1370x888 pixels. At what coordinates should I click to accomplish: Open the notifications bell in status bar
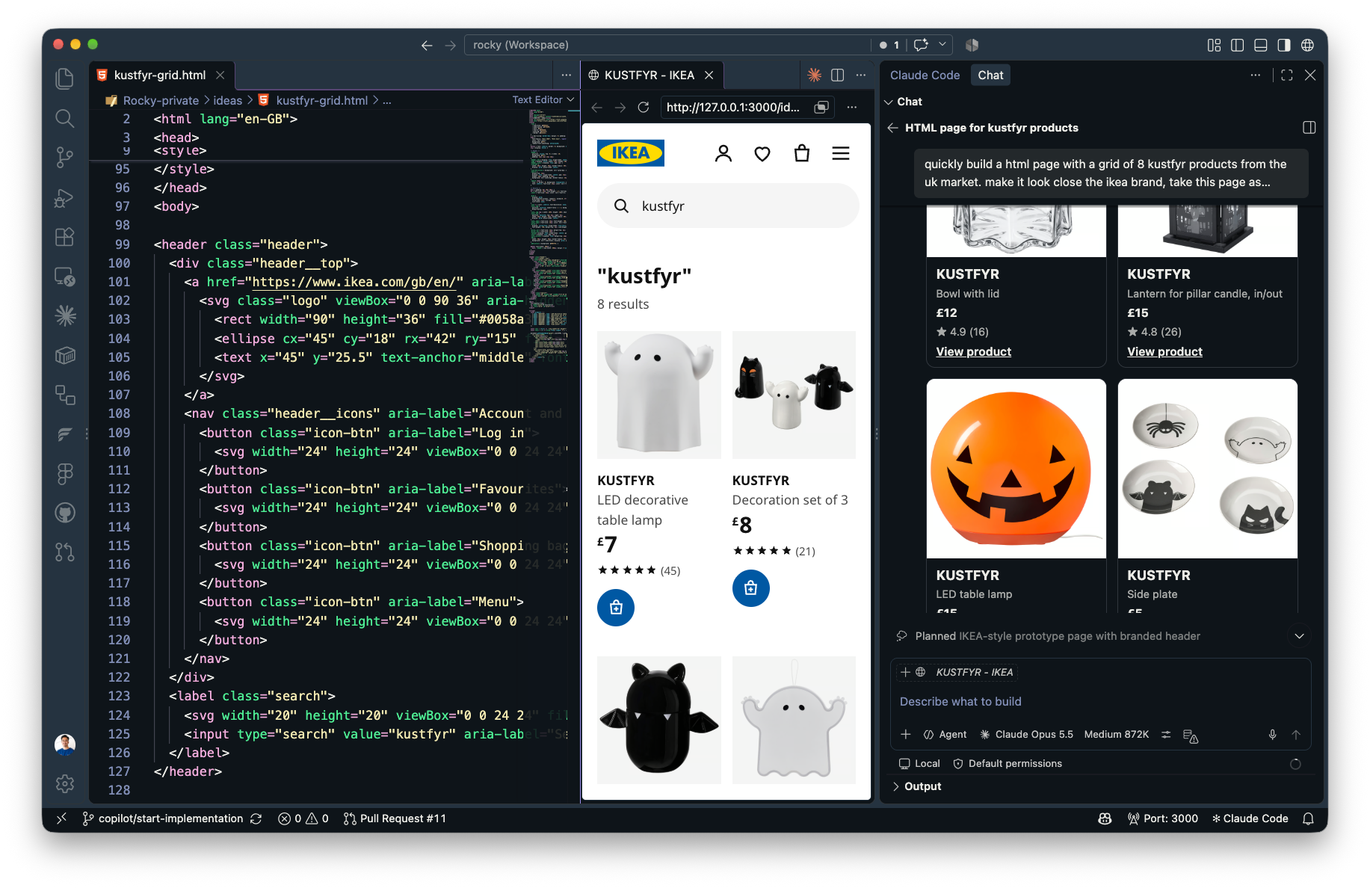click(x=1308, y=818)
